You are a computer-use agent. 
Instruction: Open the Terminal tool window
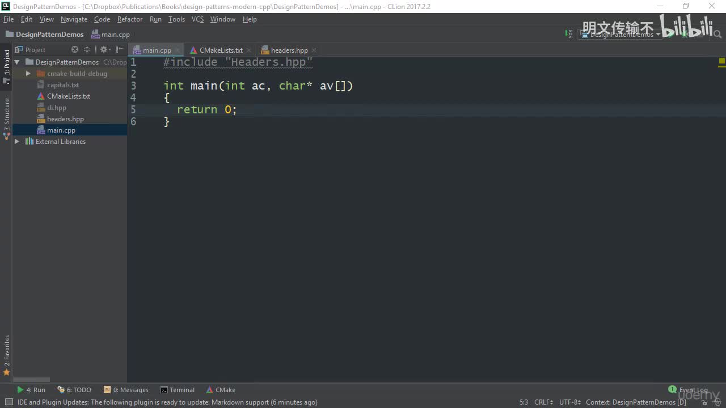pyautogui.click(x=178, y=390)
